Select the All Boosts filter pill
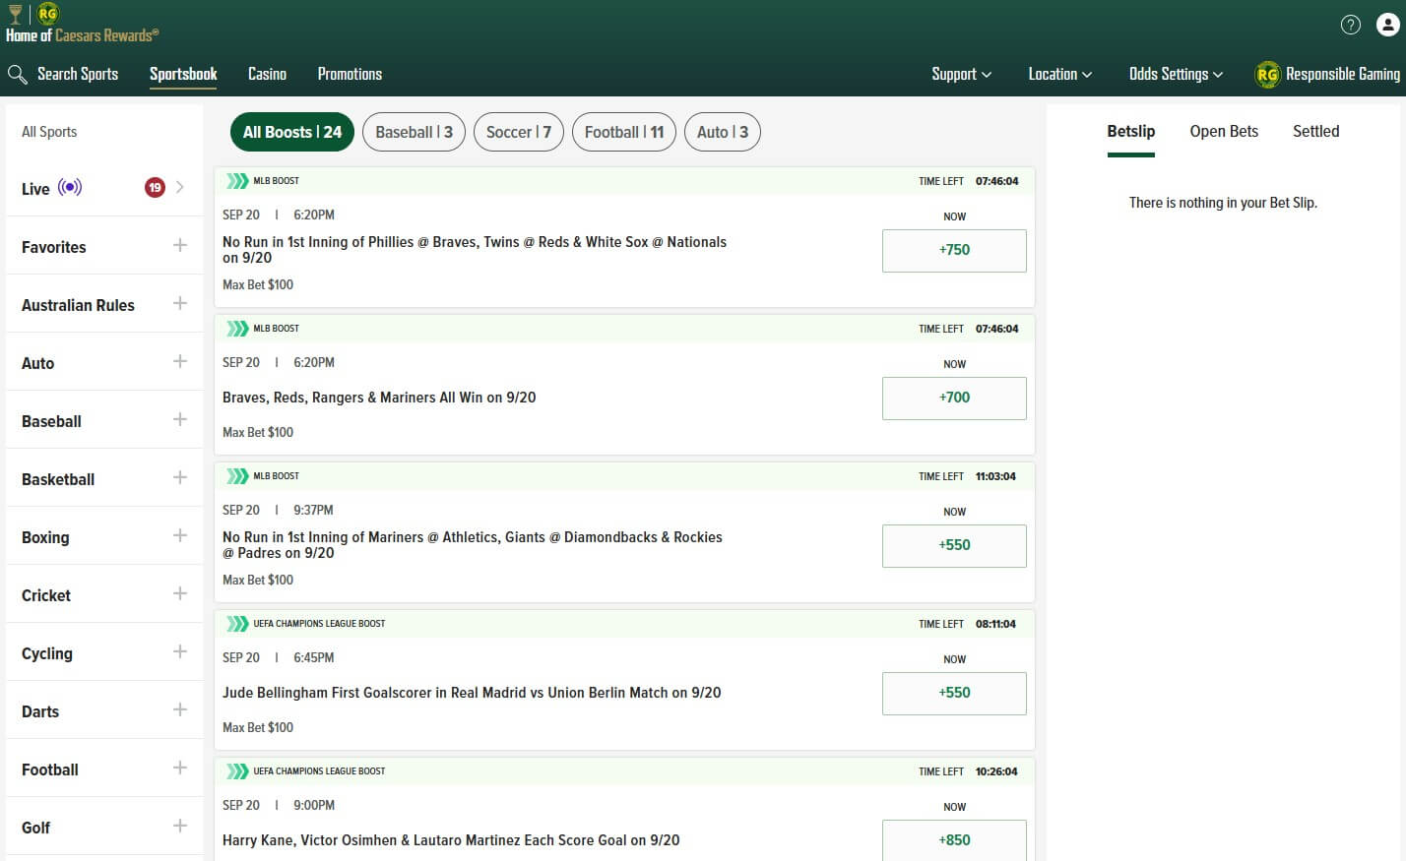Viewport: 1406px width, 861px height. [x=292, y=132]
